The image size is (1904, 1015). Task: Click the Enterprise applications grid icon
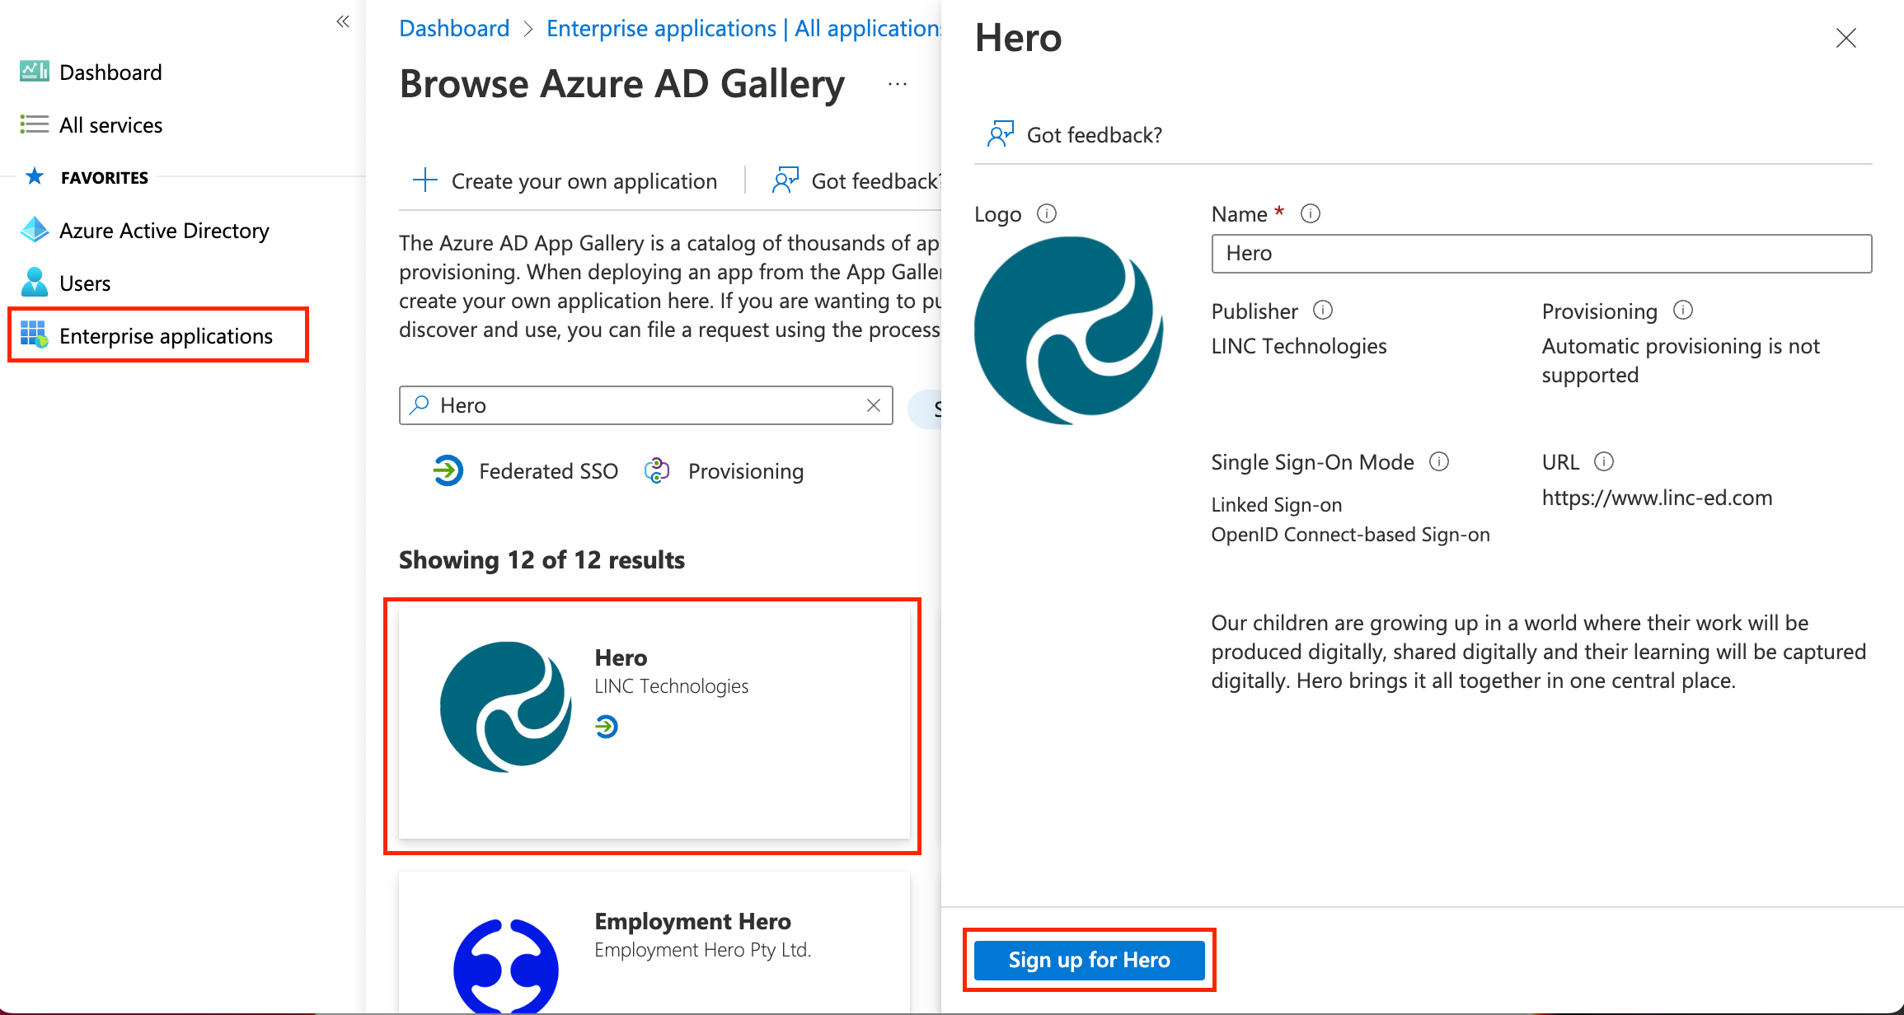pyautogui.click(x=34, y=334)
